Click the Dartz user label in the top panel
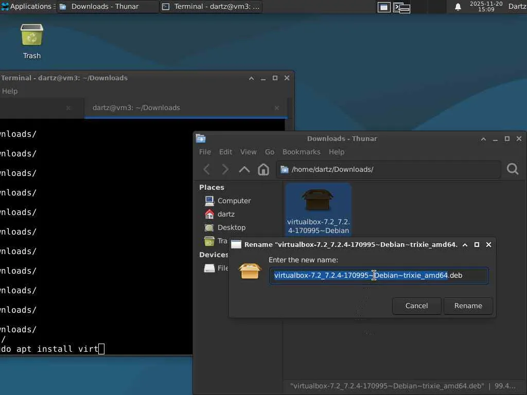The image size is (527, 395). coord(517,6)
